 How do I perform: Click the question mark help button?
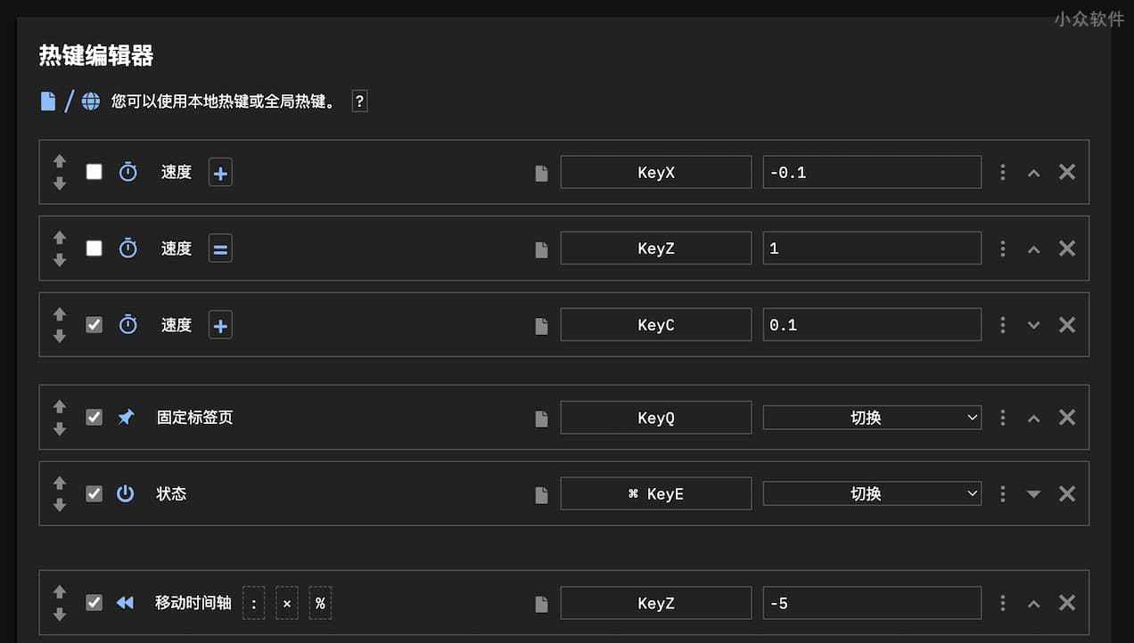(359, 102)
